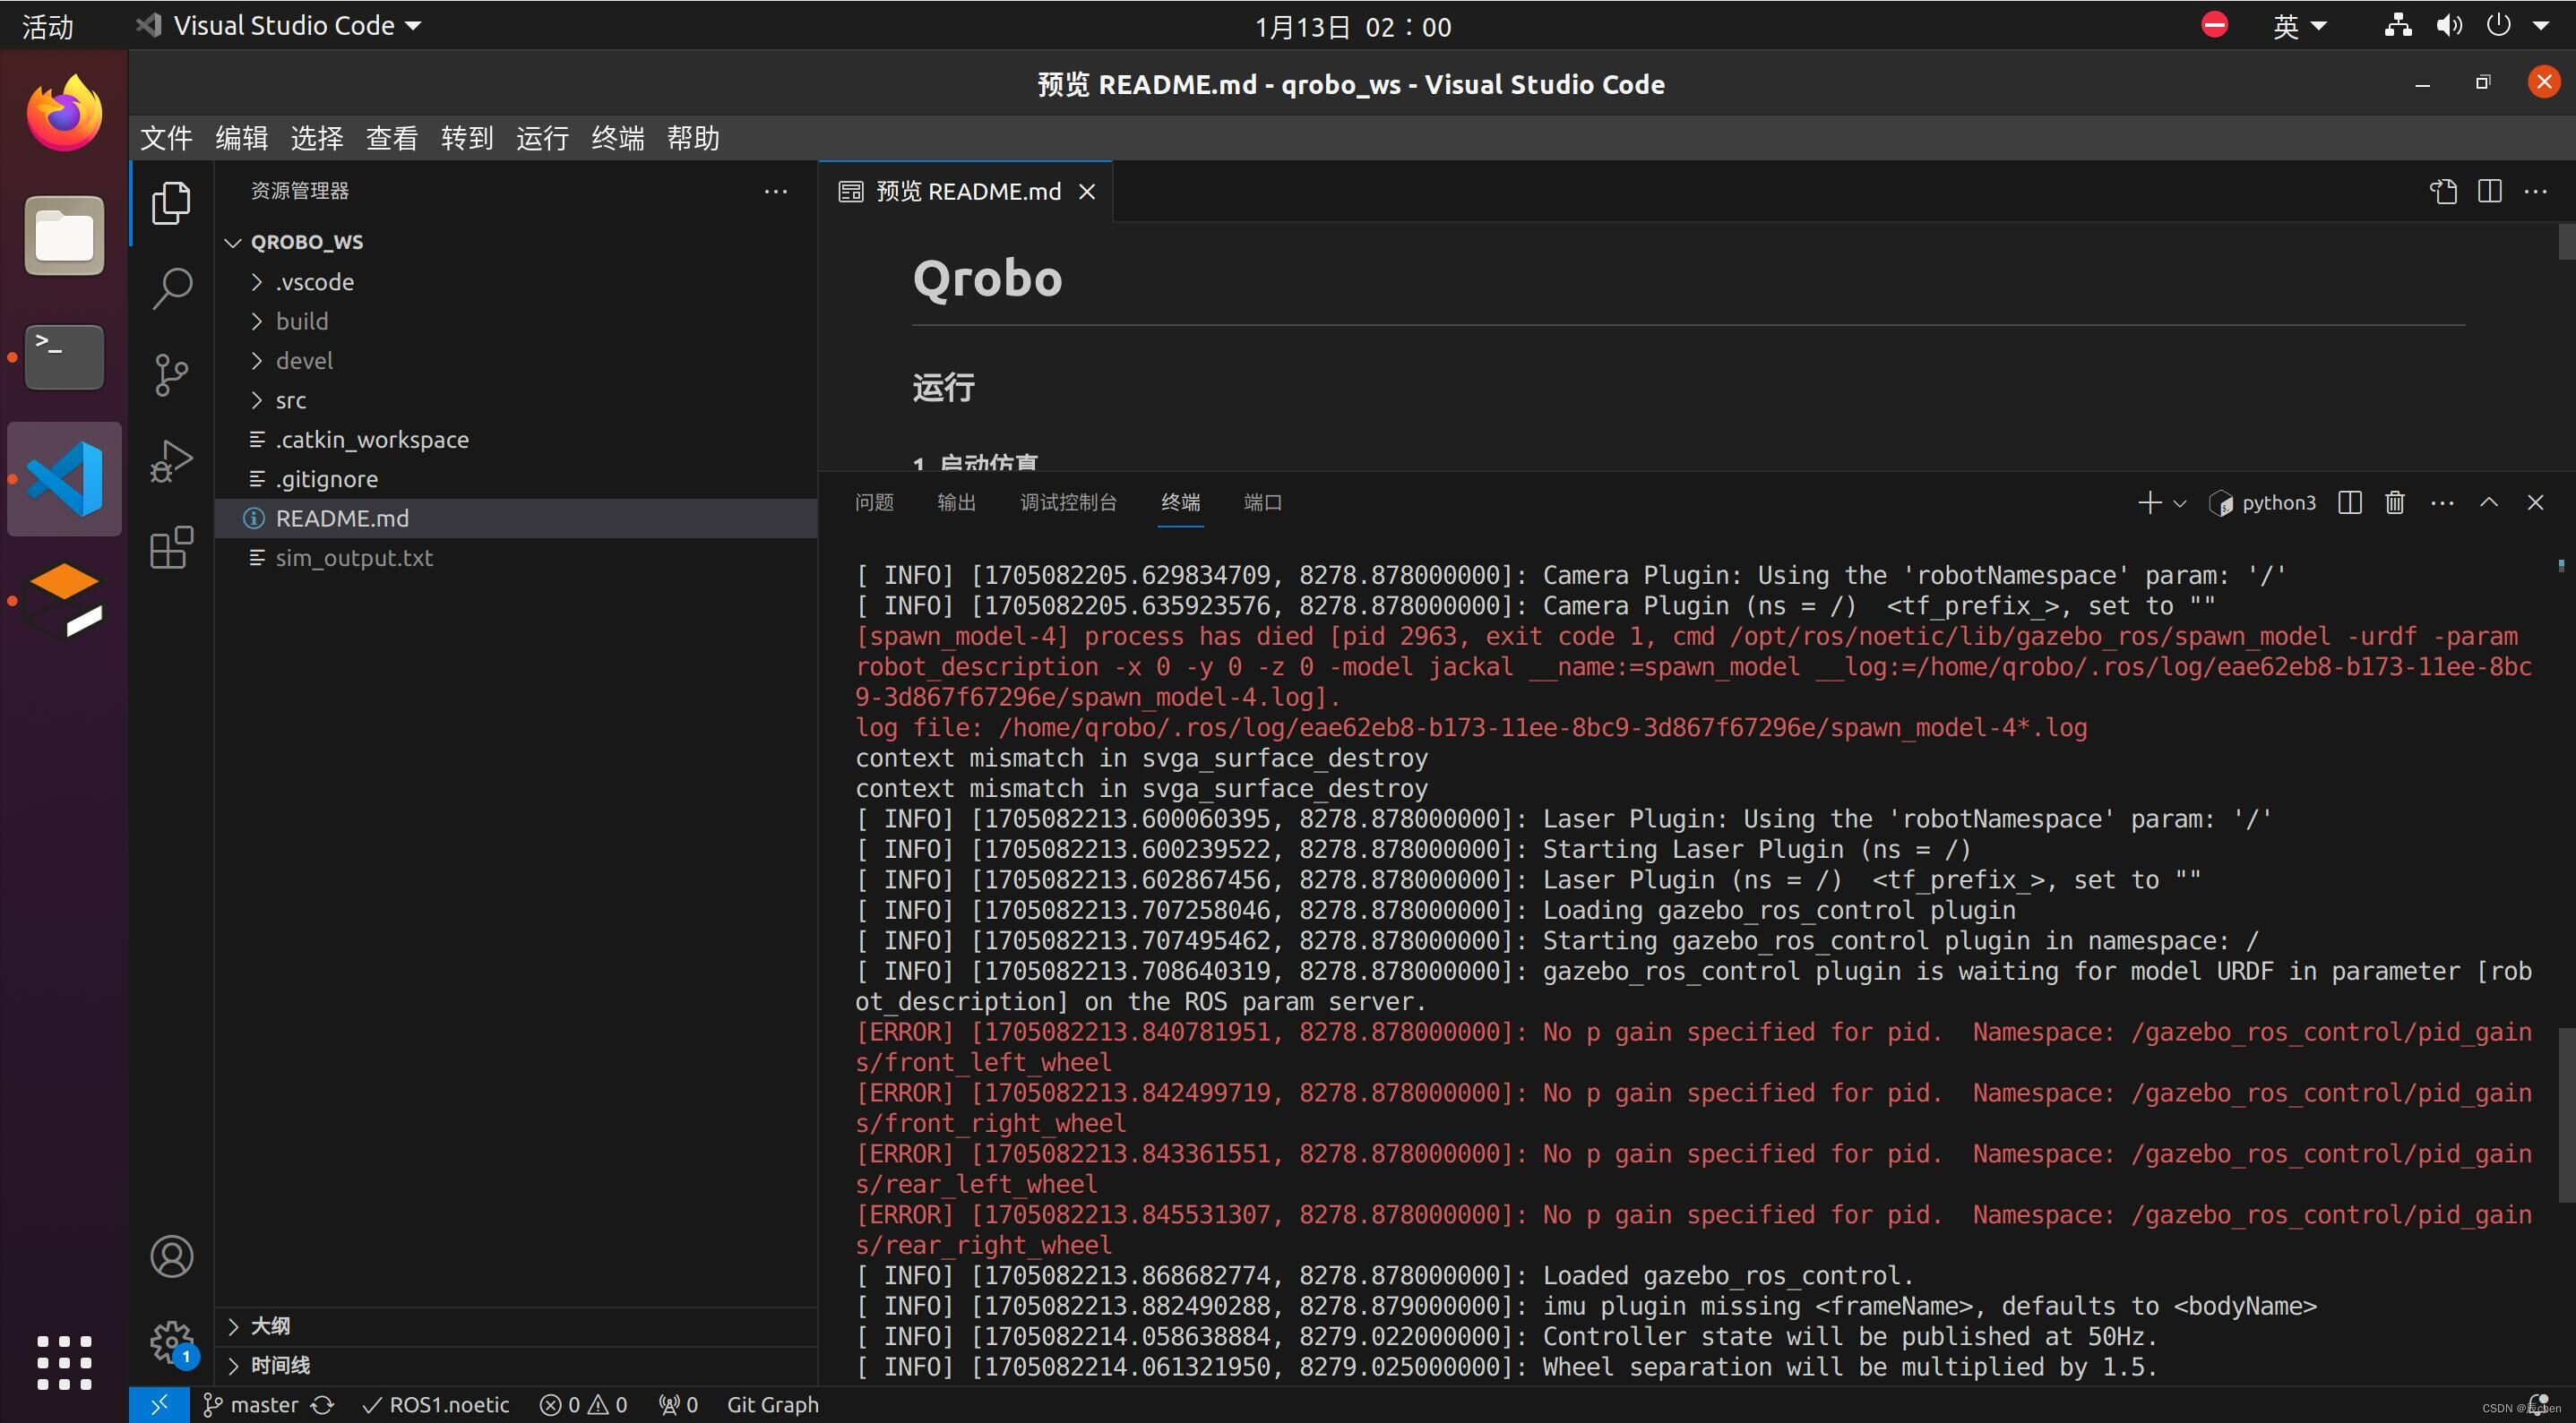
Task: Open Git Graph from status bar
Action: tap(772, 1404)
